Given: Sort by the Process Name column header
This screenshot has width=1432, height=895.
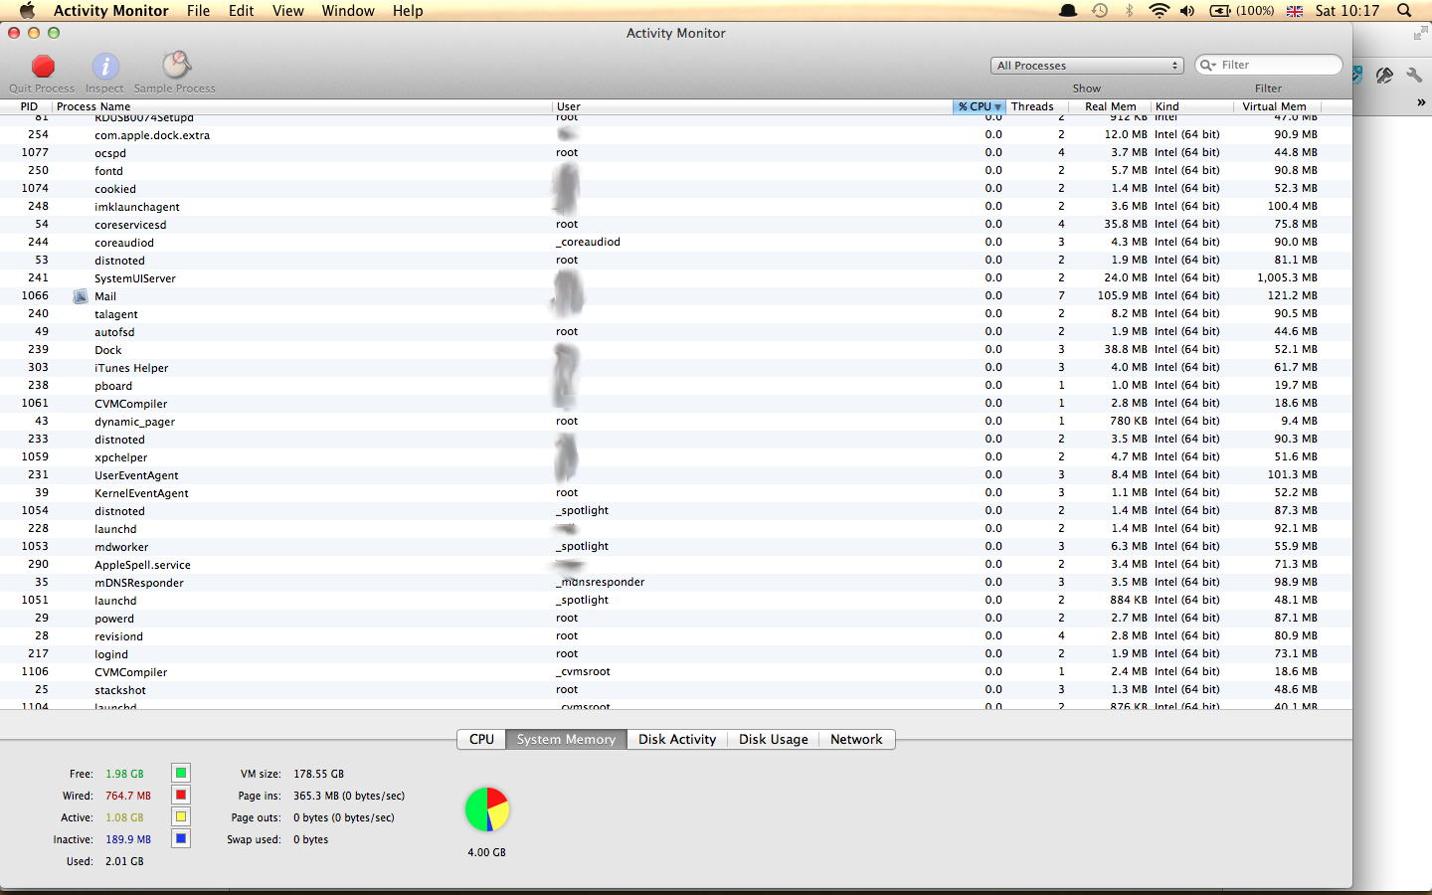Looking at the screenshot, I should point(302,106).
